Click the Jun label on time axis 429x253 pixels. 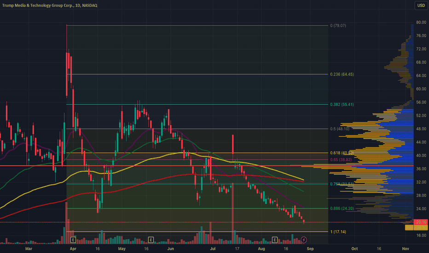pyautogui.click(x=170, y=248)
